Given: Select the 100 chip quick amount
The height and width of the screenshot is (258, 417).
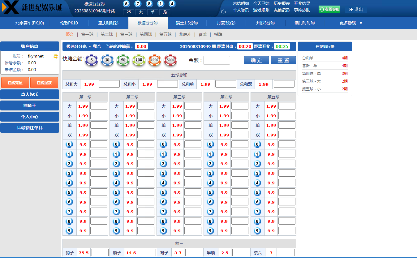Looking at the screenshot, I should coord(139,60).
